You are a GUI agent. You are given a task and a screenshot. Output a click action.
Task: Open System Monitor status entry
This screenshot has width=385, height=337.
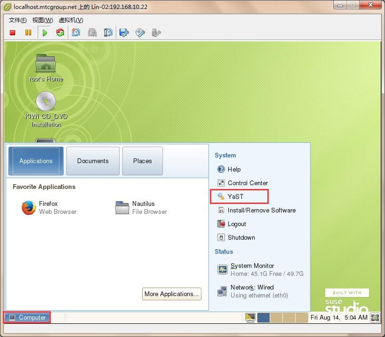click(x=261, y=269)
